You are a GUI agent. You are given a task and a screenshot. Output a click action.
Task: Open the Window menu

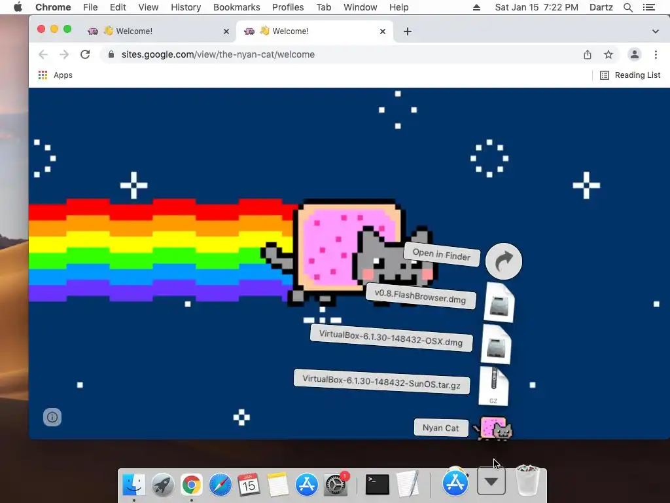click(x=361, y=7)
